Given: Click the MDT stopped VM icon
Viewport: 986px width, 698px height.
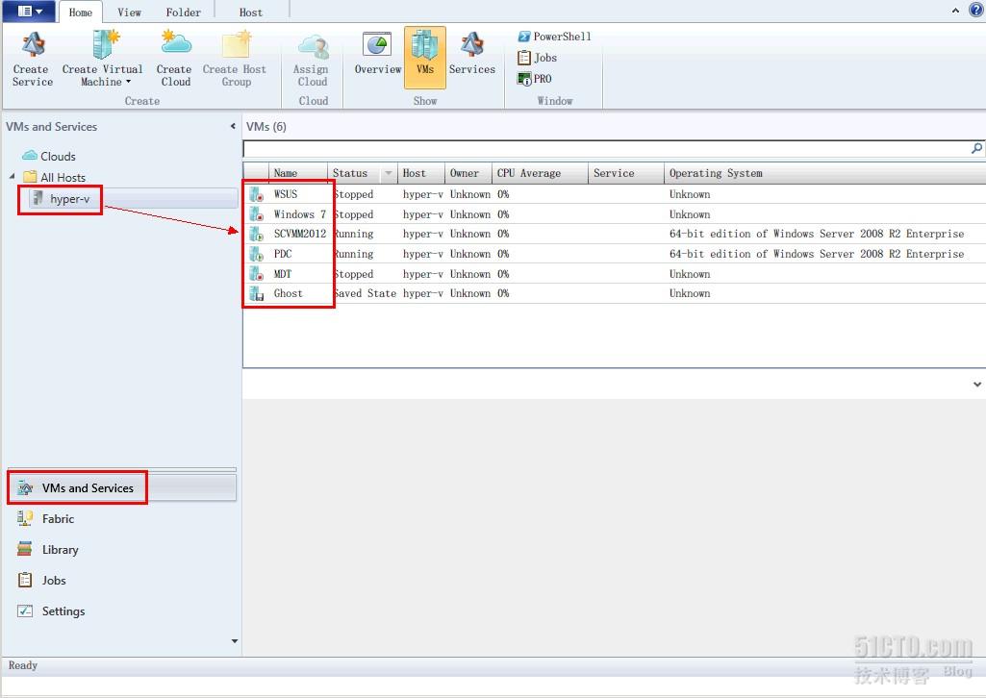Looking at the screenshot, I should pyautogui.click(x=256, y=274).
